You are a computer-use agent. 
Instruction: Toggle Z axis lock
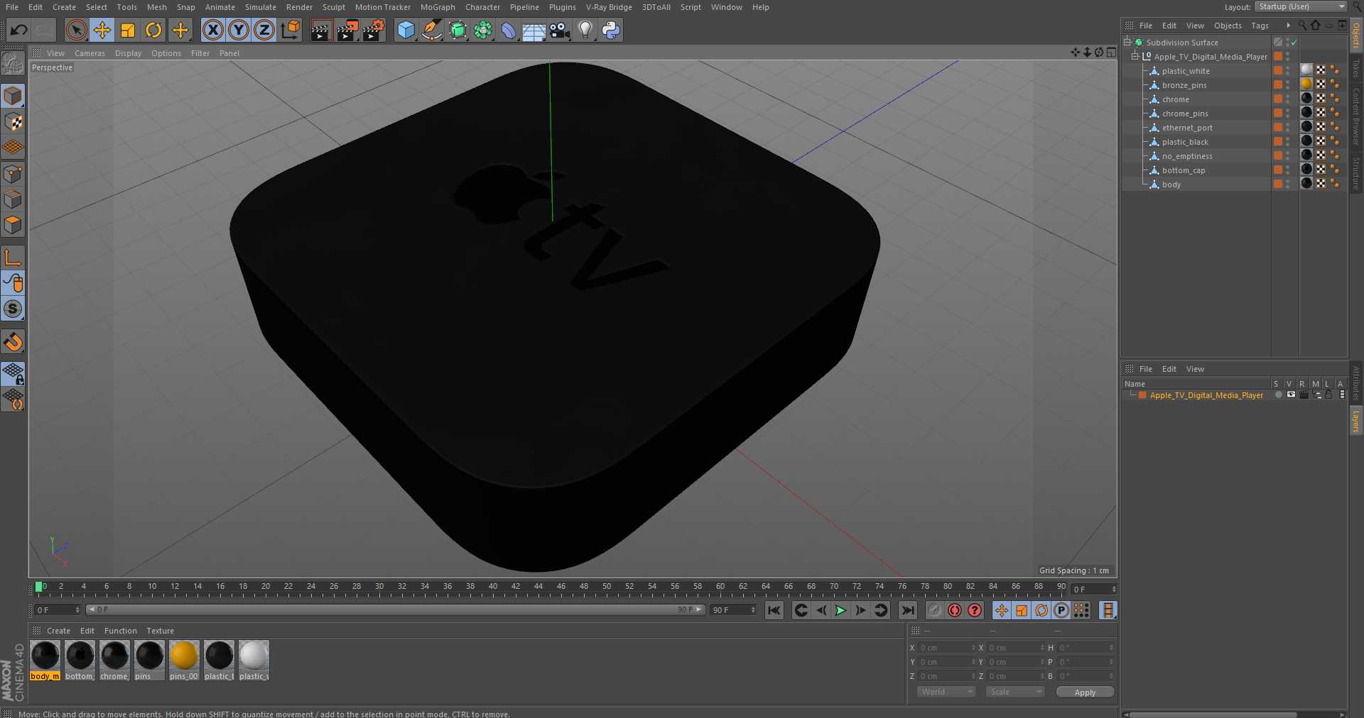[x=264, y=30]
